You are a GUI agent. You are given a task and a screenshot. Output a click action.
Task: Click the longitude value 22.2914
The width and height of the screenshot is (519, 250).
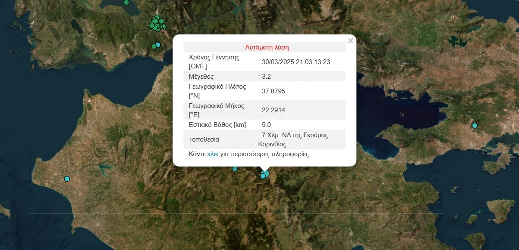coord(273,110)
